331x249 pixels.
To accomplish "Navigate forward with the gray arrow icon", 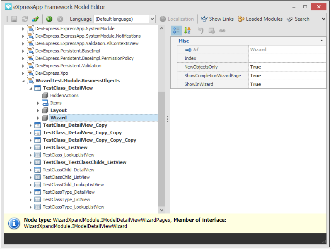I will (60, 19).
